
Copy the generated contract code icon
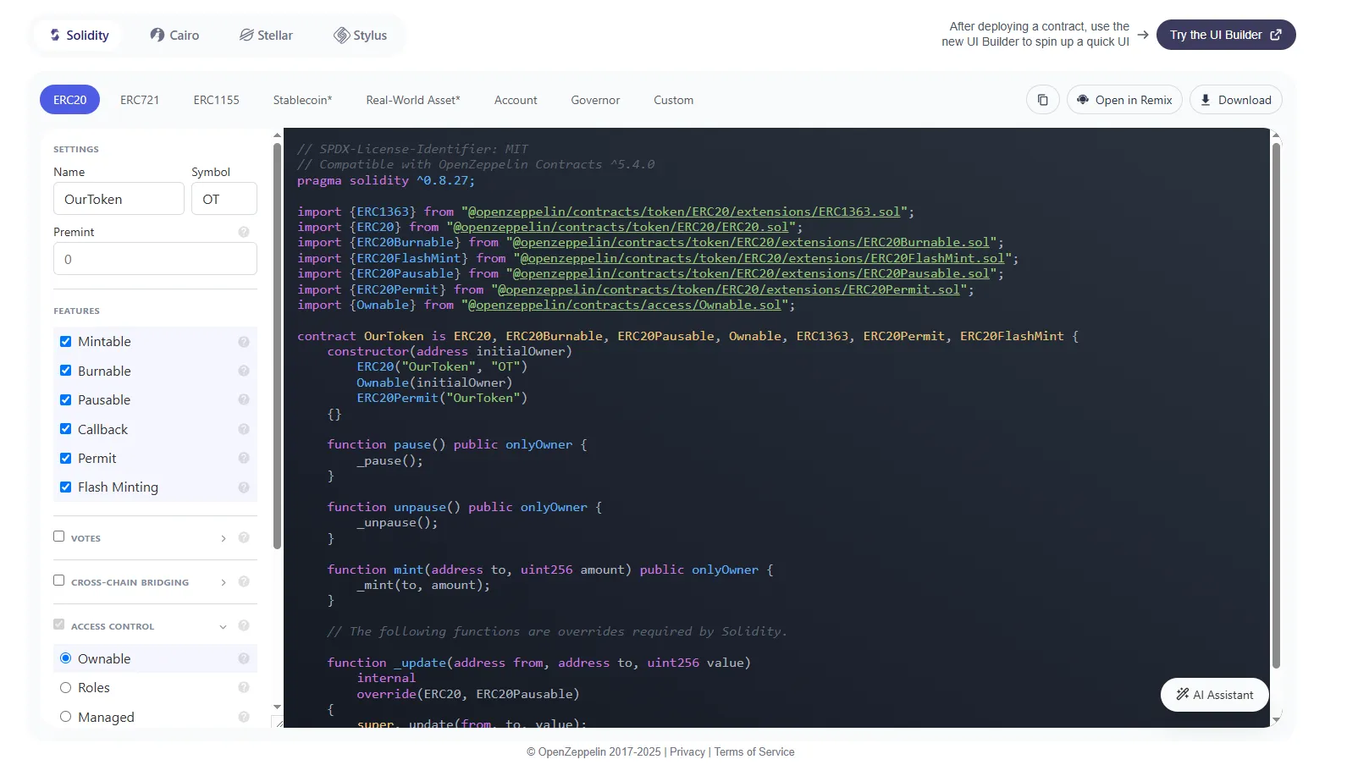(x=1042, y=99)
